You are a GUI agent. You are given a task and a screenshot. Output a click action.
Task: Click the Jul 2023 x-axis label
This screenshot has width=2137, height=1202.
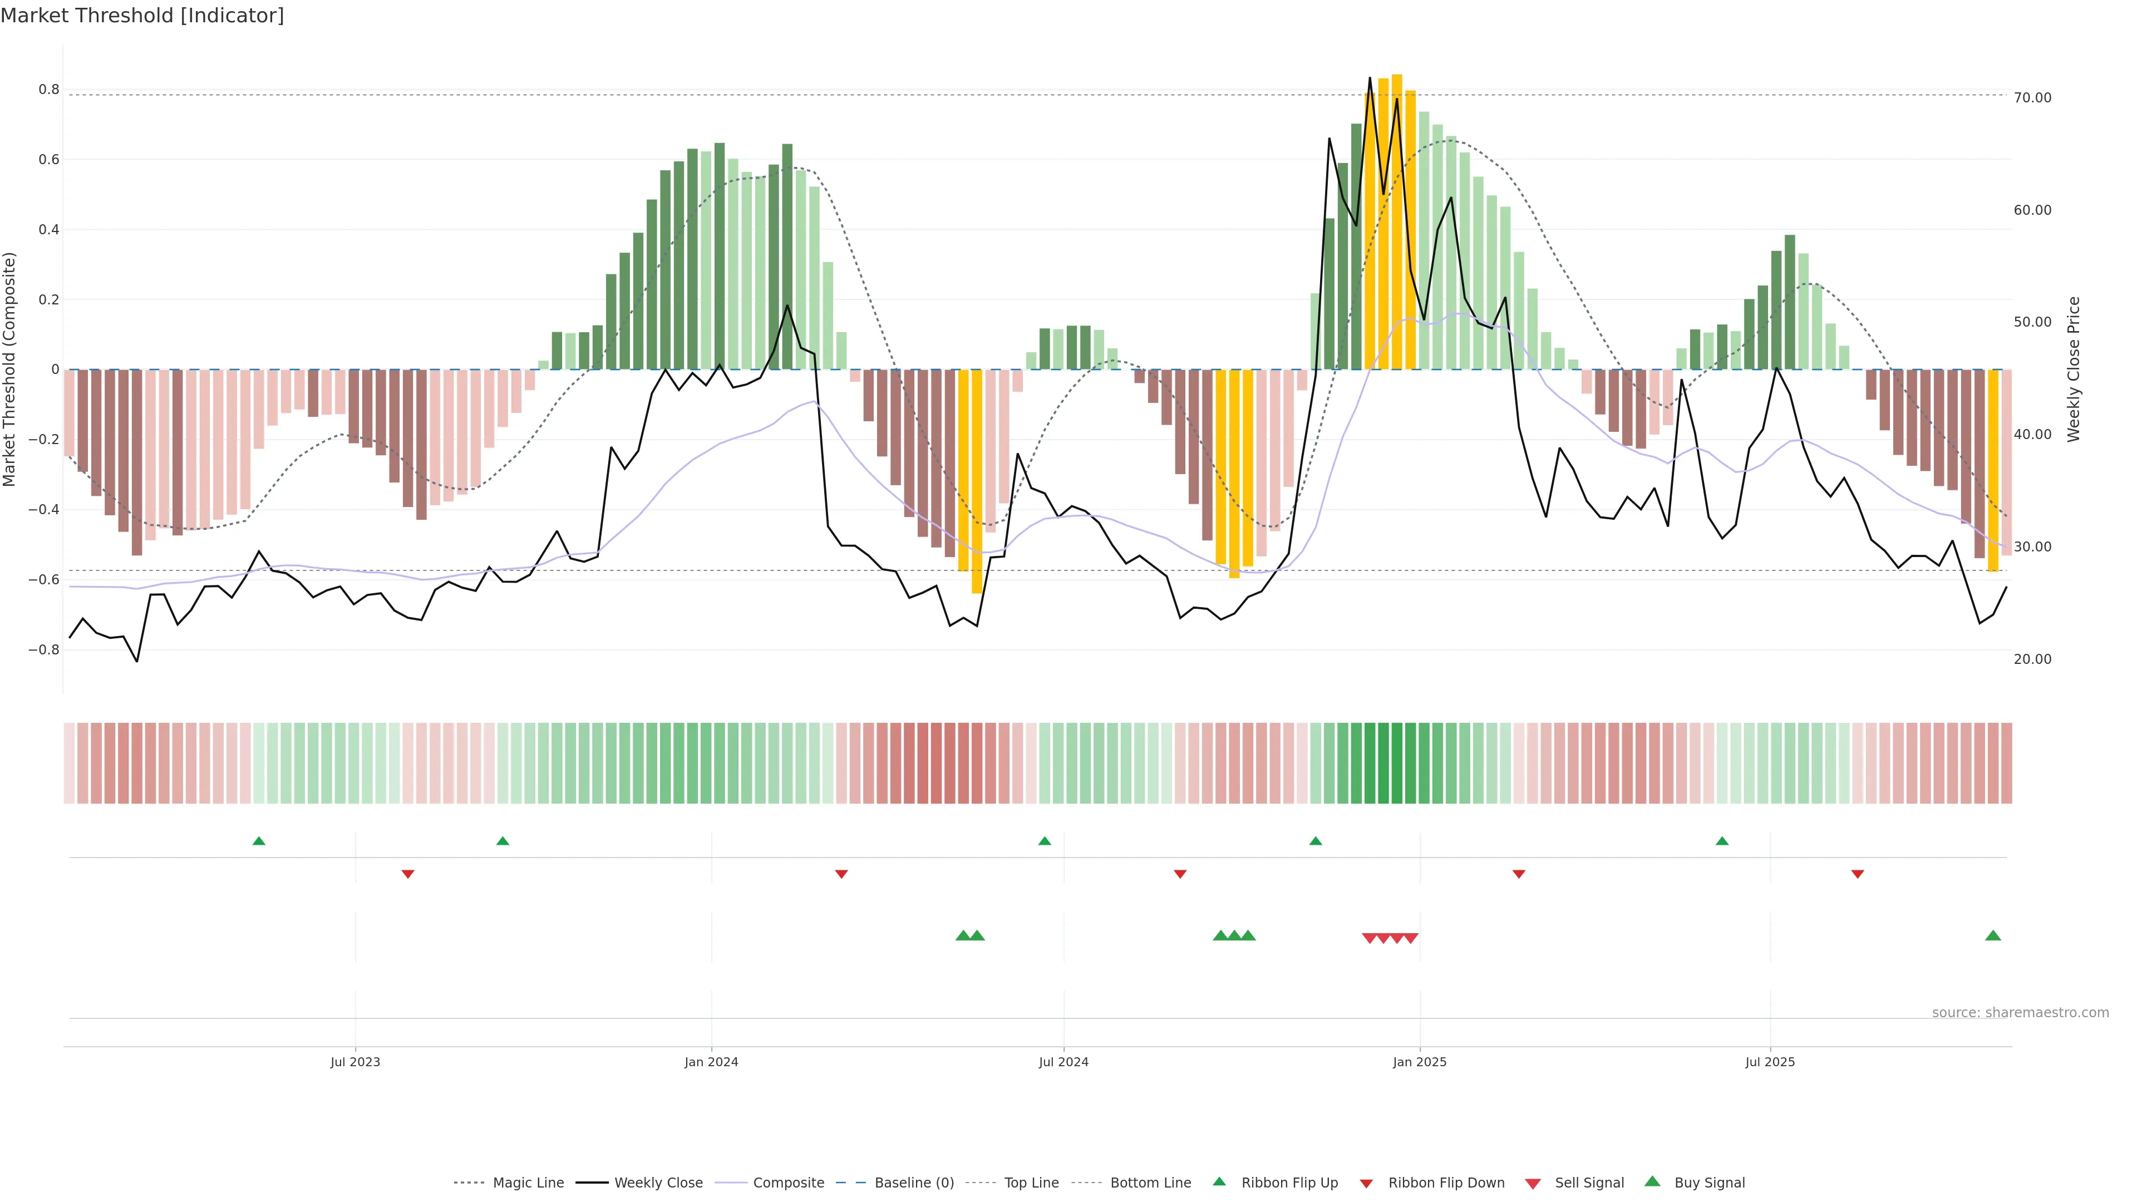pyautogui.click(x=355, y=1062)
